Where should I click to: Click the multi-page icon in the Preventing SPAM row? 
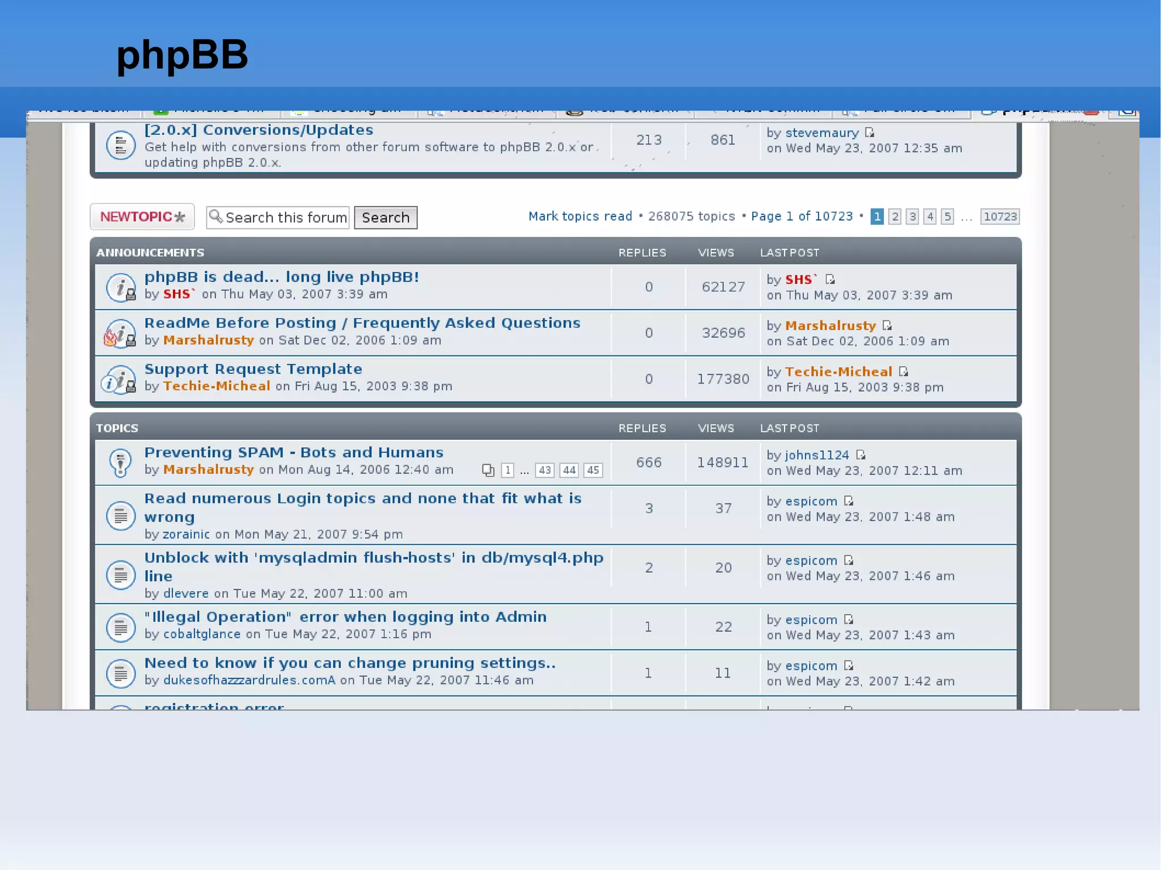coord(488,470)
